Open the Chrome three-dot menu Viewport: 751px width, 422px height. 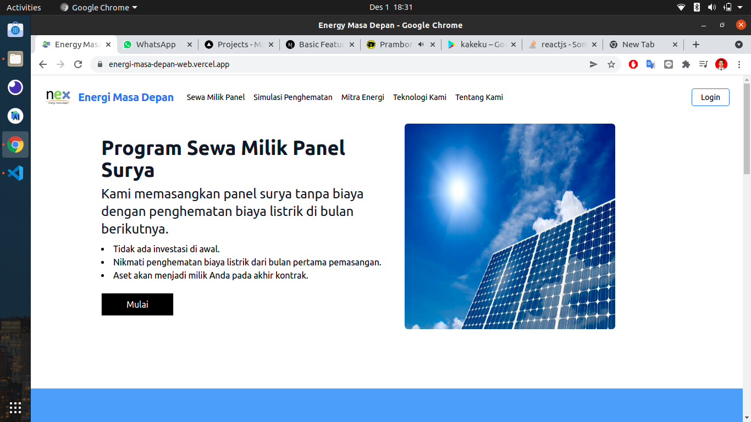coord(739,64)
